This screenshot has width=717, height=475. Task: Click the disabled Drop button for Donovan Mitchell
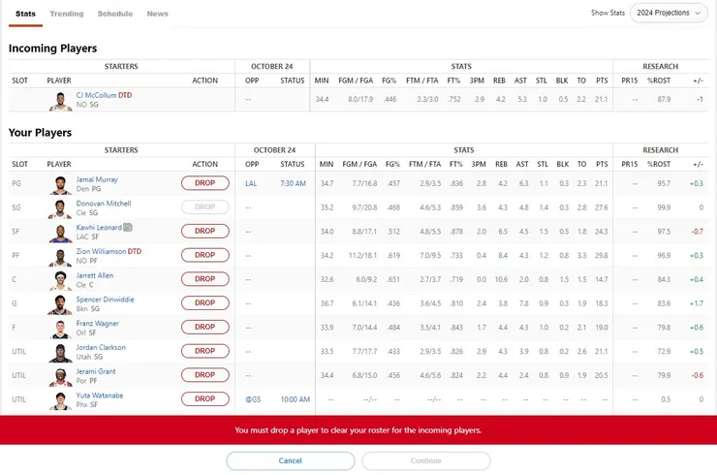(204, 206)
